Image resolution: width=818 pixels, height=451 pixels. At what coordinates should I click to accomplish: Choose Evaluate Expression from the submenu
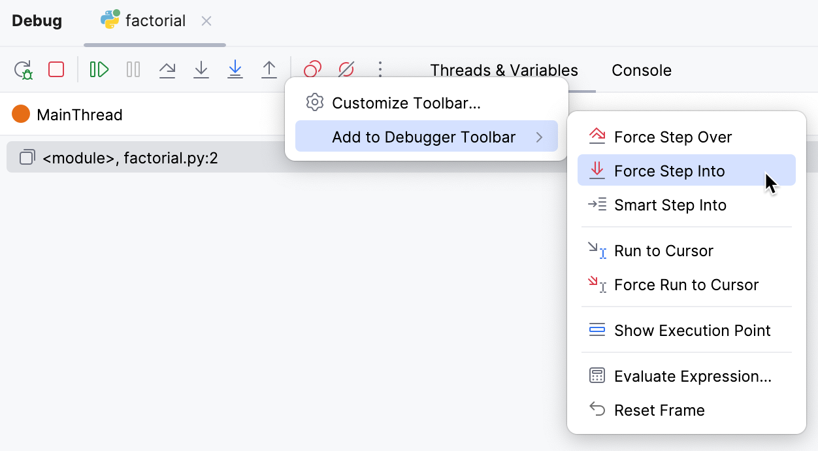[693, 376]
